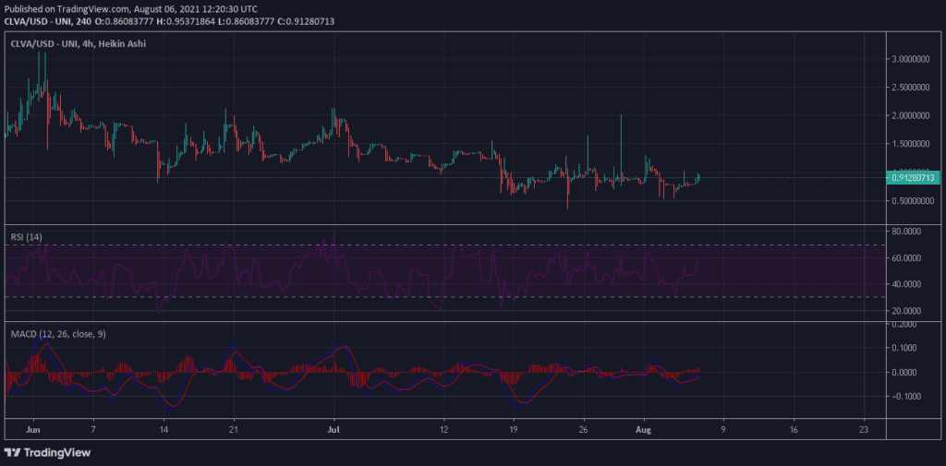
Task: Click the green current price tag 0.91280713
Action: point(914,177)
